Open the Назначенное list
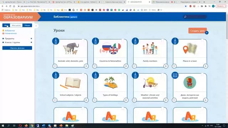The width and height of the screenshot is (228, 128). point(11,33)
